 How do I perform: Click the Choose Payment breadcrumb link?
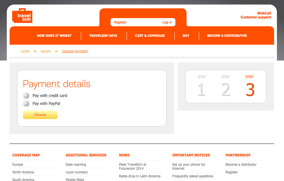point(75,51)
